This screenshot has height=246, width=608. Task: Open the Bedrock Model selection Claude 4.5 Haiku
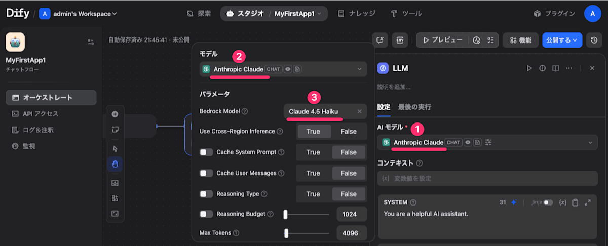(x=325, y=111)
